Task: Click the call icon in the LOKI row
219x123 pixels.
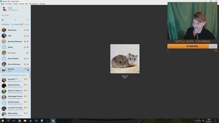Action: pos(28,36)
